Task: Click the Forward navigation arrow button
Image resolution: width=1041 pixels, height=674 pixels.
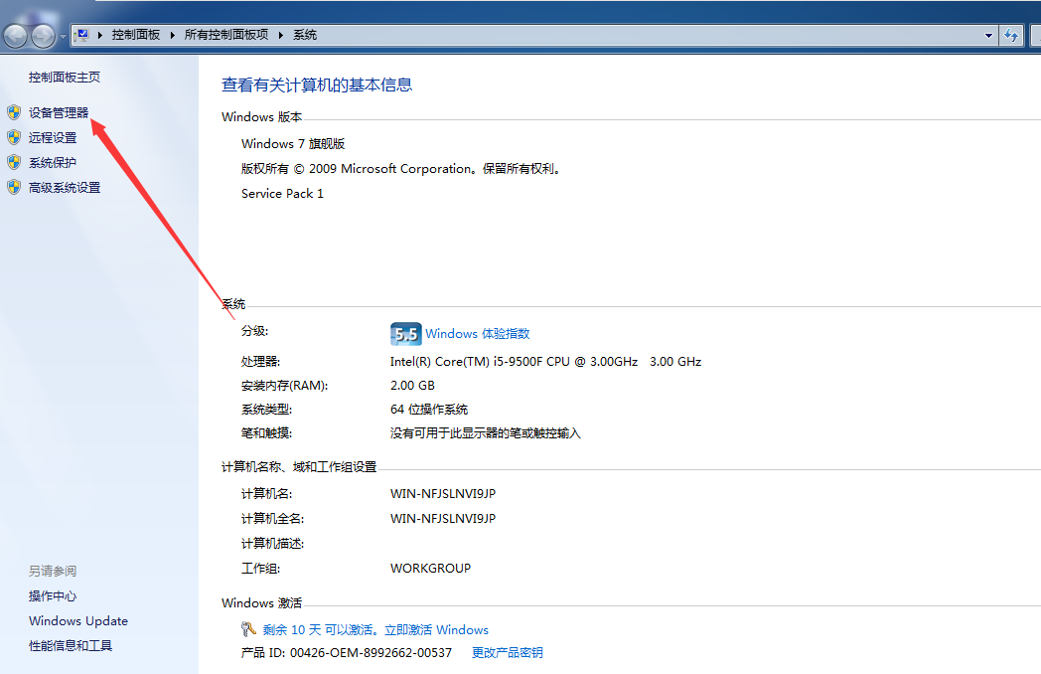Action: (43, 34)
